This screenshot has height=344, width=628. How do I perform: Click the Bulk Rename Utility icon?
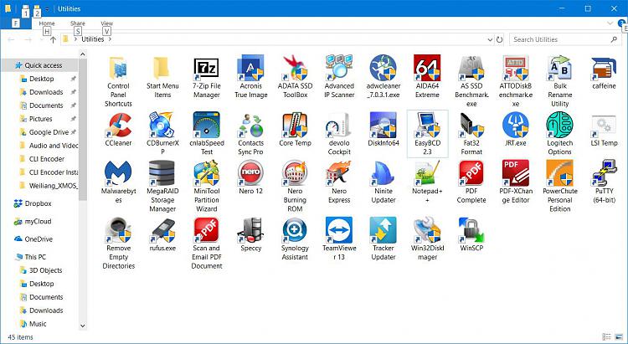559,69
